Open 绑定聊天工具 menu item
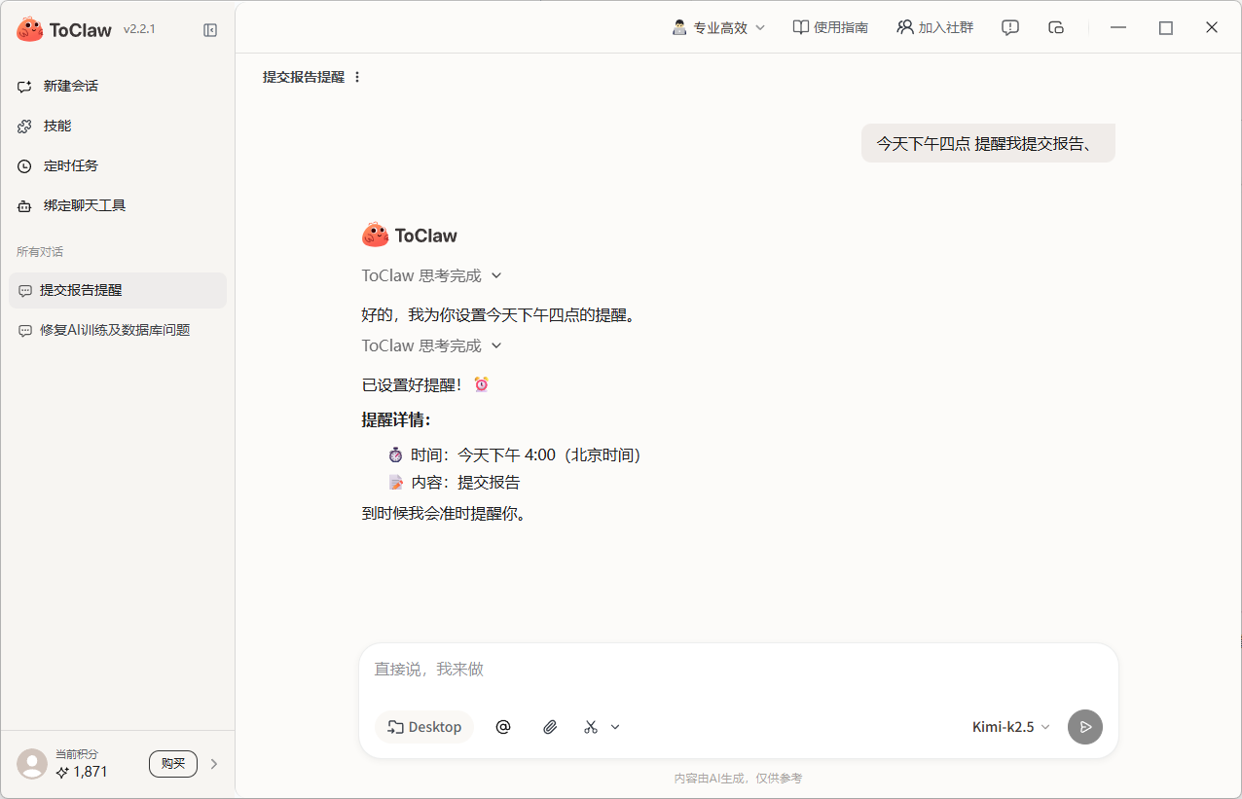The height and width of the screenshot is (799, 1242). pyautogui.click(x=118, y=205)
